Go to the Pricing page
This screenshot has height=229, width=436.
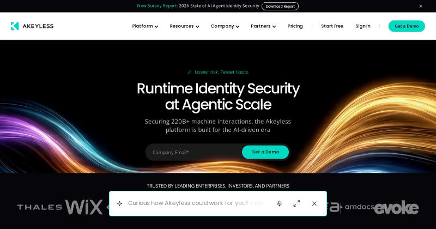[x=295, y=26]
